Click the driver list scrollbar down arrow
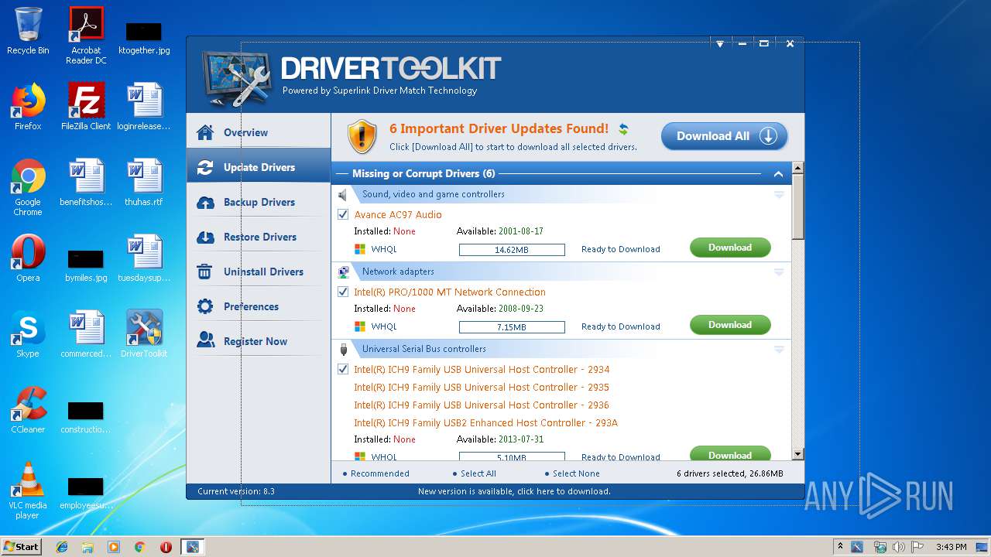Image resolution: width=991 pixels, height=557 pixels. point(797,454)
